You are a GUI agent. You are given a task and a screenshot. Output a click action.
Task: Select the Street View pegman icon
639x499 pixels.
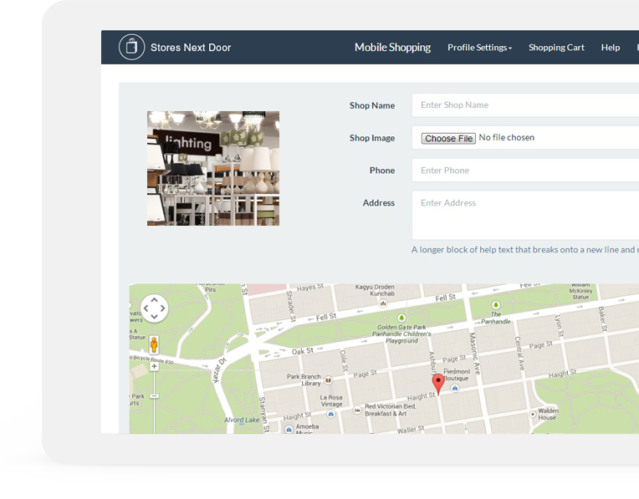coord(154,344)
